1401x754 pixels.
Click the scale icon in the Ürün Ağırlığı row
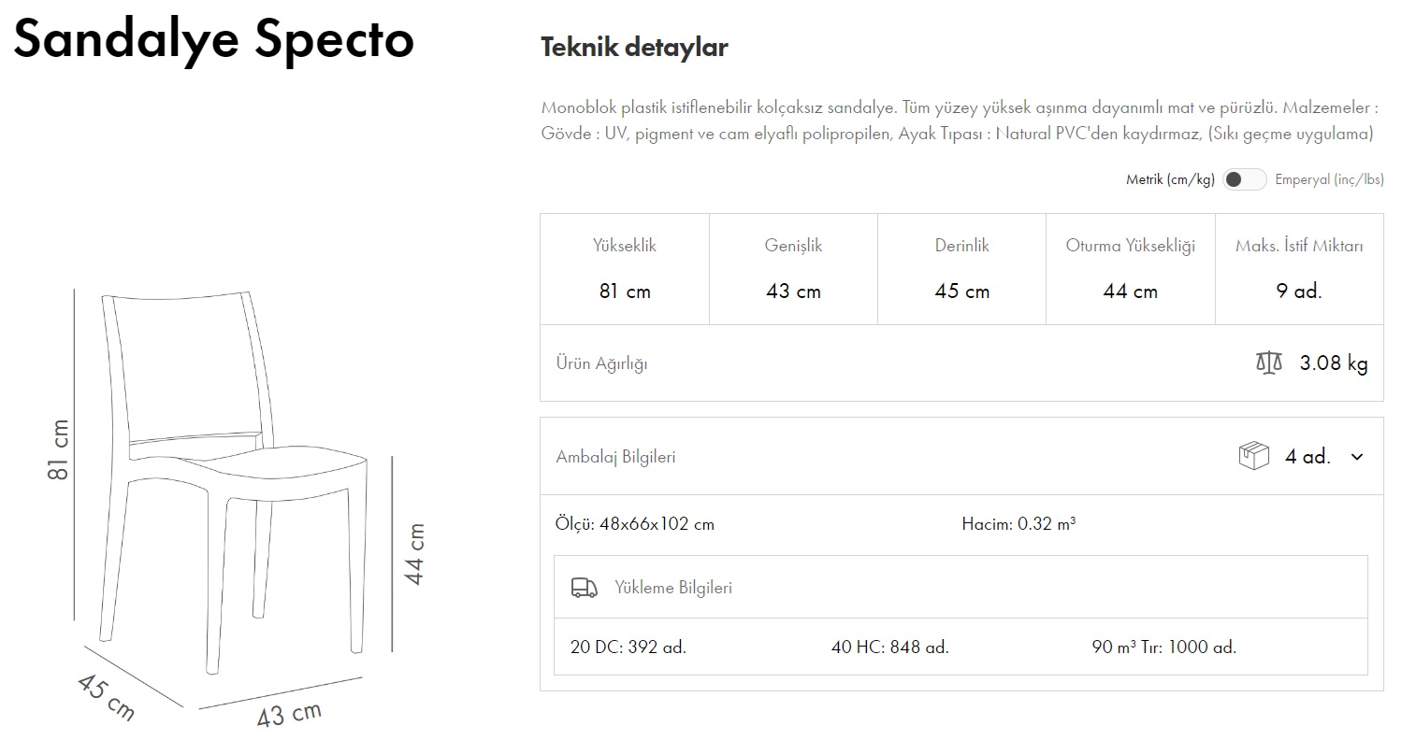pyautogui.click(x=1268, y=363)
